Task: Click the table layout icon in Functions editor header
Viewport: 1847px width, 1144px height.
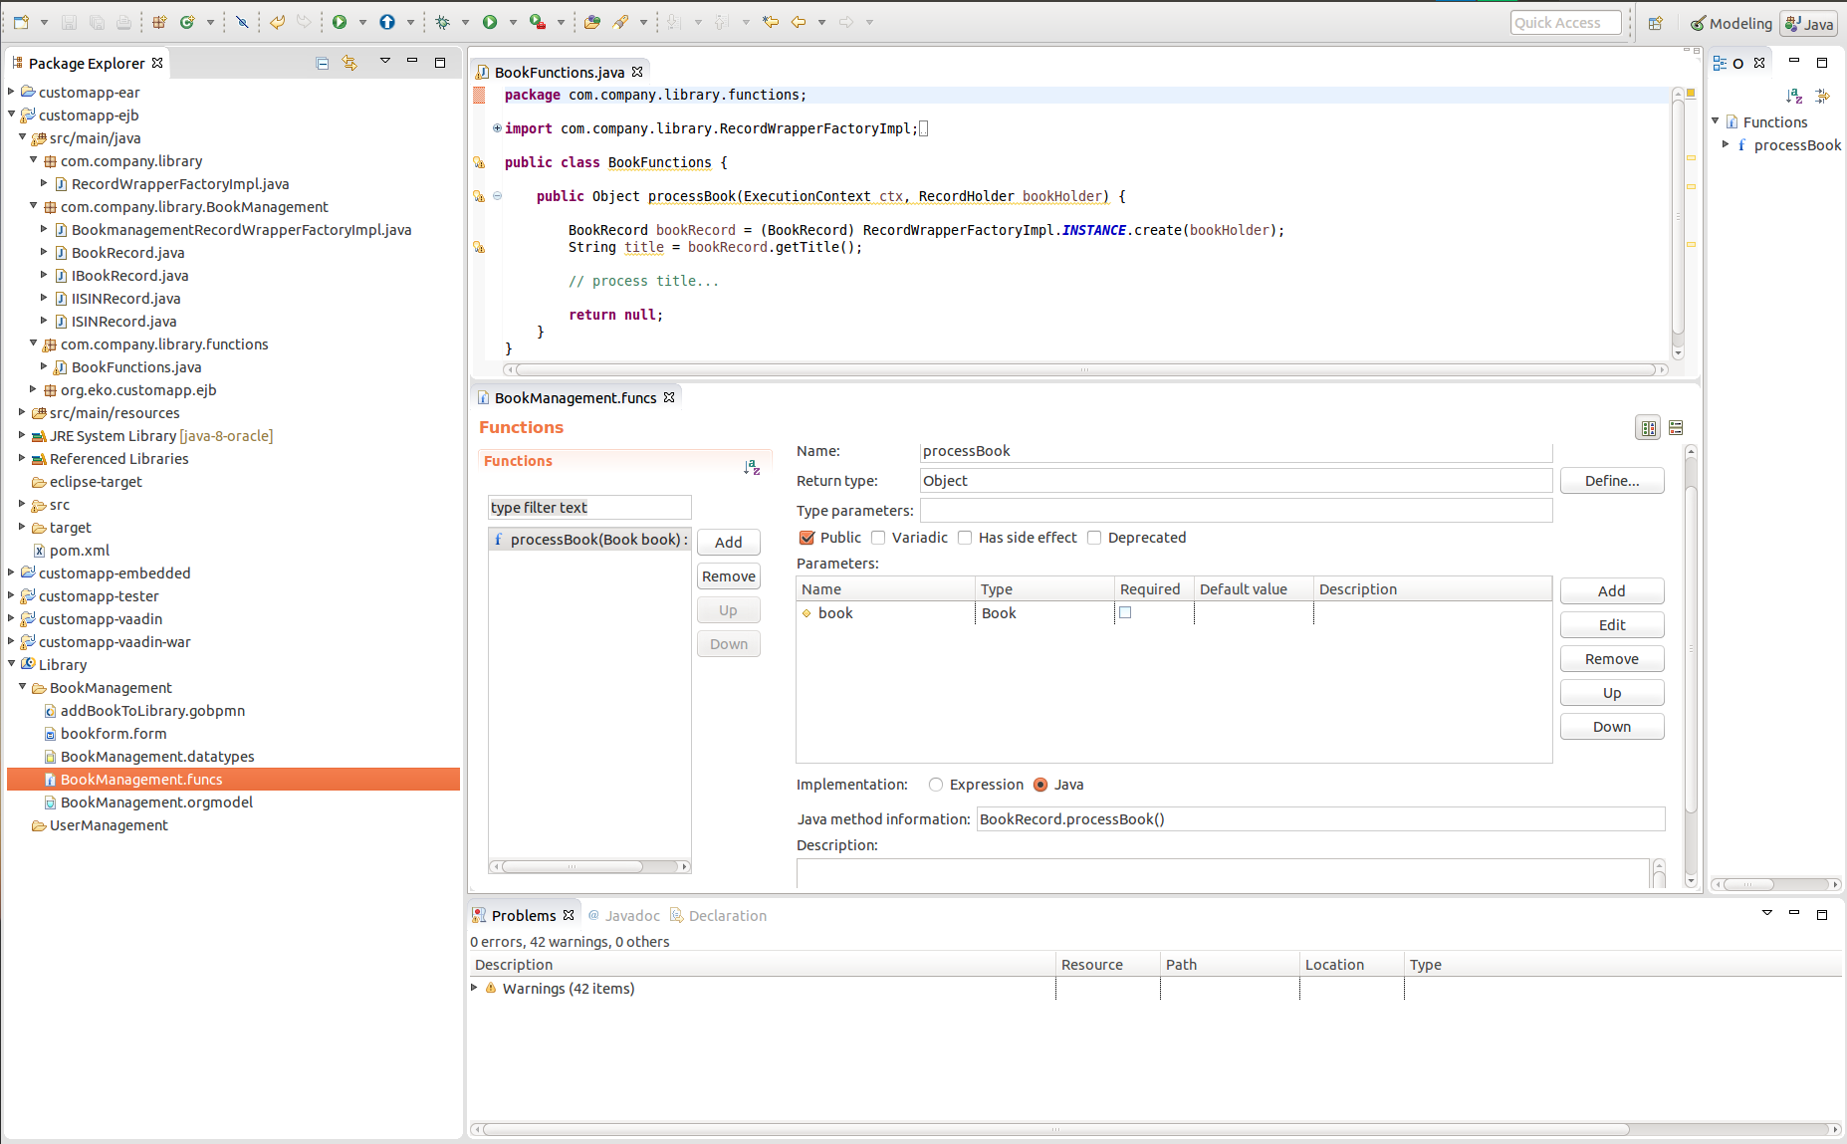Action: tap(1649, 428)
